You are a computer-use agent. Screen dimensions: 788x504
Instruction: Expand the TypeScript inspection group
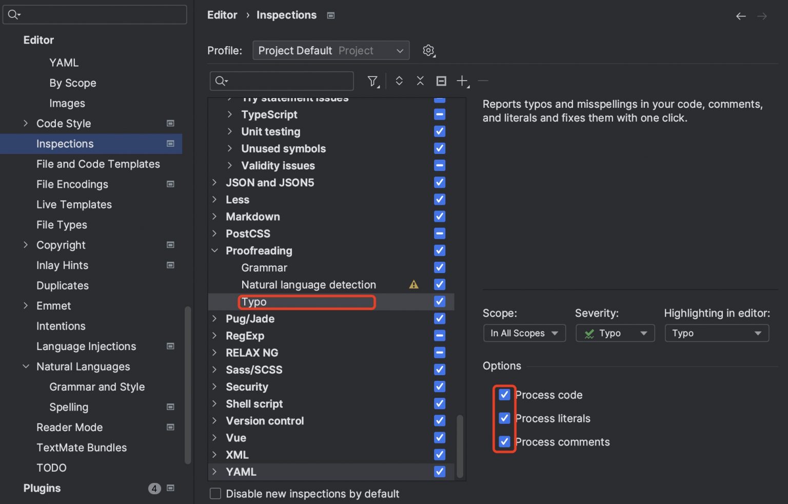tap(230, 114)
